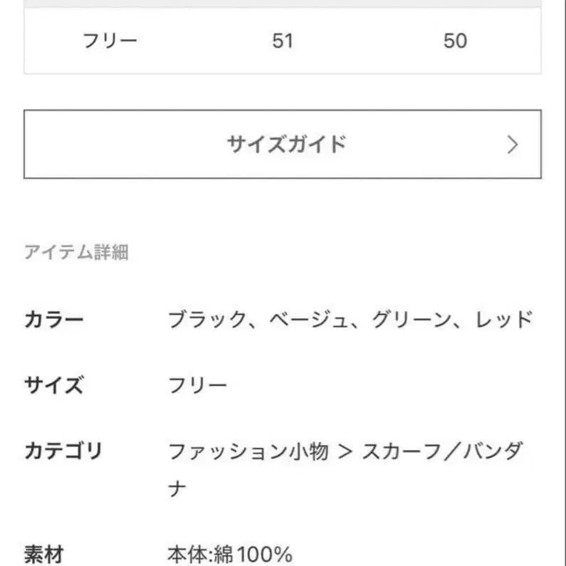Open the ファッション小物 category link
This screenshot has height=566, width=566.
(x=248, y=451)
